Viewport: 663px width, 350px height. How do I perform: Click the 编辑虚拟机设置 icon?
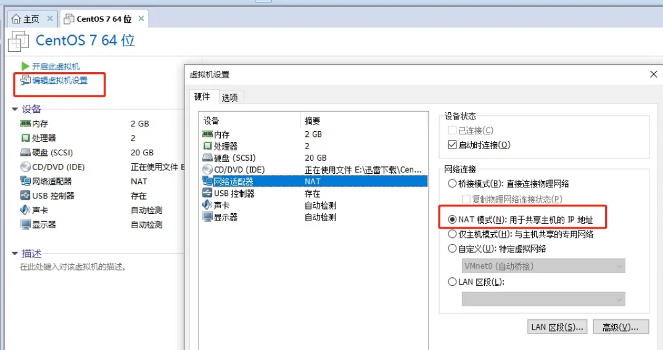tap(25, 80)
